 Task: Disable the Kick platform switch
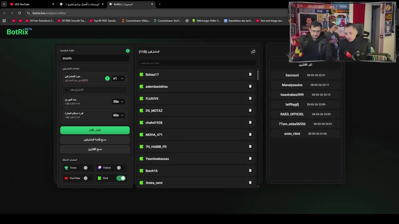pyautogui.click(x=121, y=178)
